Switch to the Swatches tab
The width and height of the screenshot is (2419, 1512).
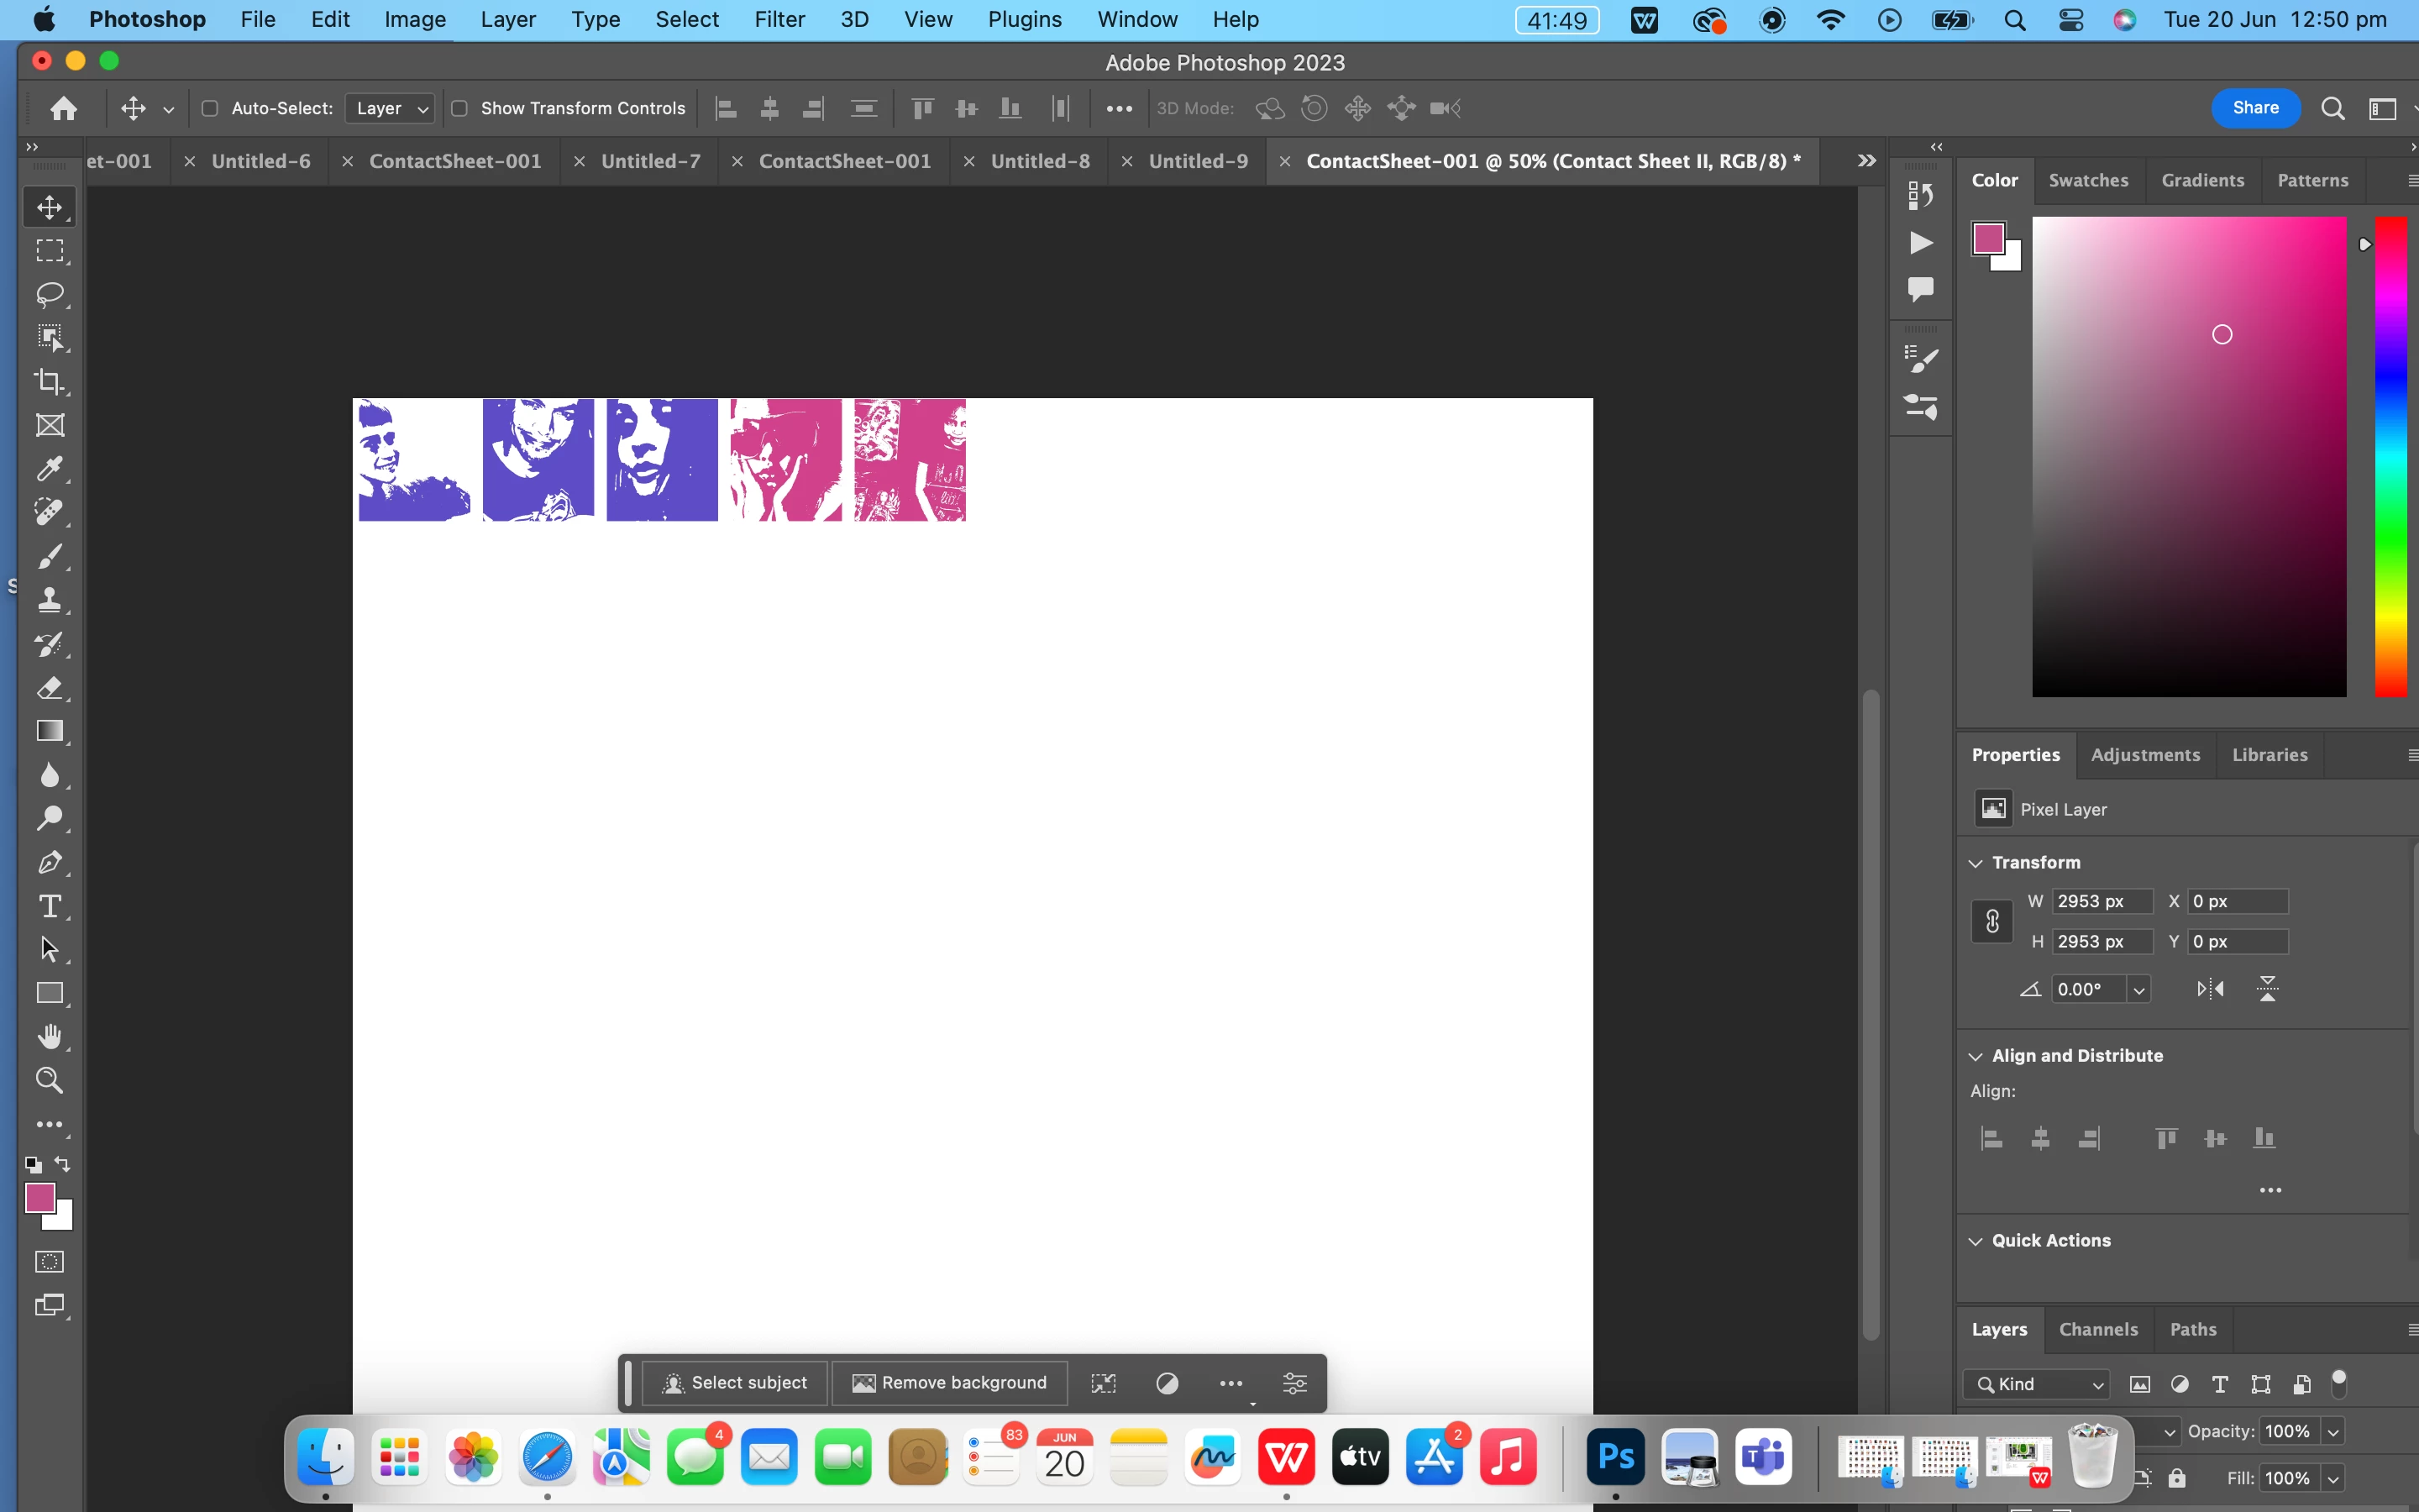coord(2088,180)
